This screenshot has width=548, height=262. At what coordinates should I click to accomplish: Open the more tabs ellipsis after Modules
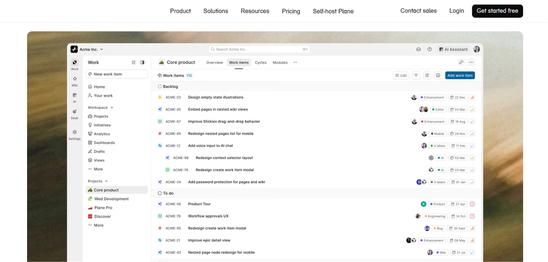(295, 62)
